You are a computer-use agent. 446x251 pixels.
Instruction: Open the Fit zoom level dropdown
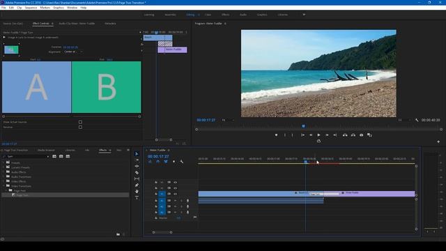coord(228,120)
